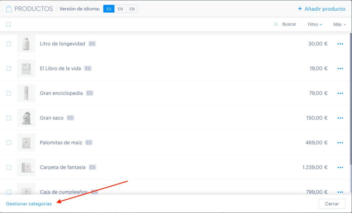Open three-dot menu for El Libro de la vida

click(340, 69)
